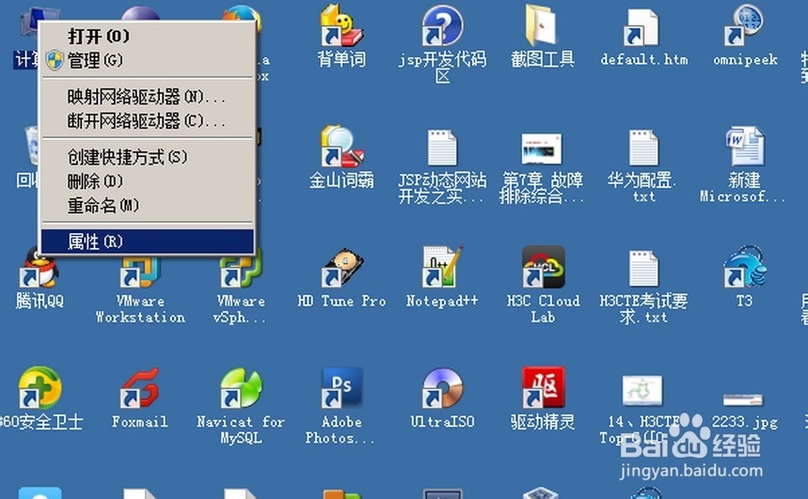Click 映射网络驱动器(N)... menu entry
Screen dimensions: 808x499
point(148,97)
